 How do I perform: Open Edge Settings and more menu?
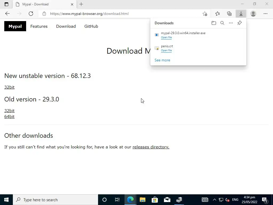coord(265,14)
